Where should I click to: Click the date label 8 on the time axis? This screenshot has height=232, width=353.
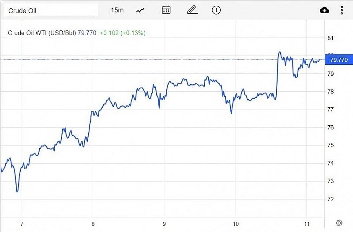pyautogui.click(x=93, y=224)
